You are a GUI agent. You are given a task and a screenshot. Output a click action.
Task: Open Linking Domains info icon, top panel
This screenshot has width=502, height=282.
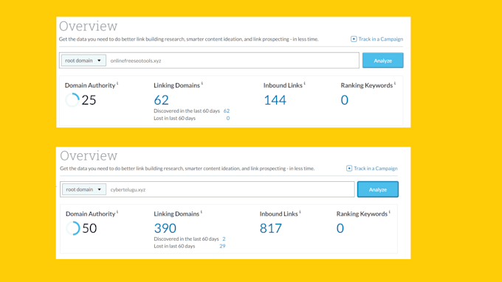pos(202,83)
